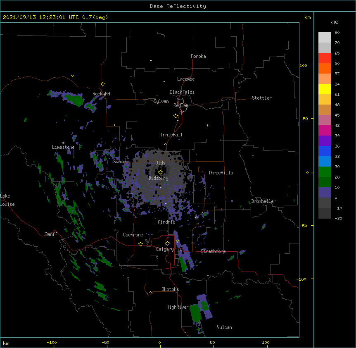
Task: Click the Limestone label
Action: click(x=63, y=147)
